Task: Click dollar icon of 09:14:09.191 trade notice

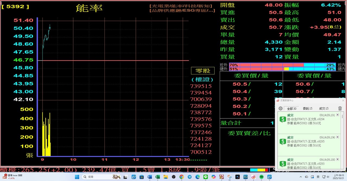Action: pyautogui.click(x=283, y=119)
